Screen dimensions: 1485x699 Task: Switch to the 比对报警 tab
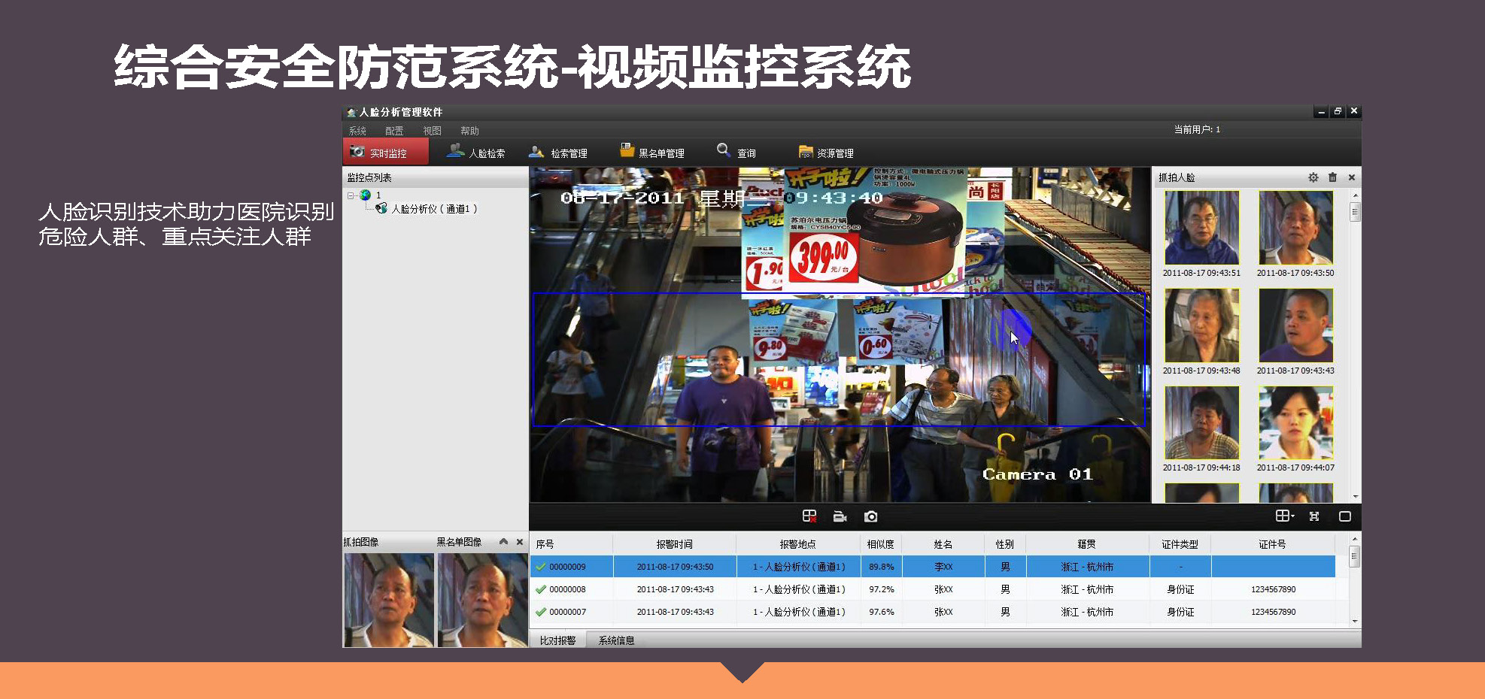[x=557, y=640]
